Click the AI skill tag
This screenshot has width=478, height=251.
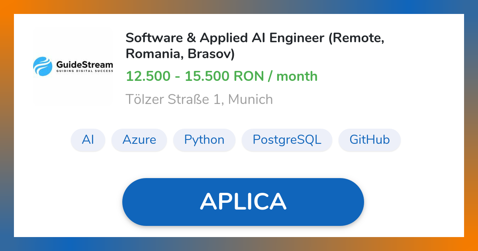[88, 139]
